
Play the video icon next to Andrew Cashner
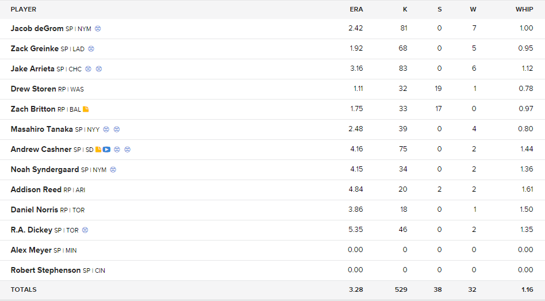tap(107, 150)
